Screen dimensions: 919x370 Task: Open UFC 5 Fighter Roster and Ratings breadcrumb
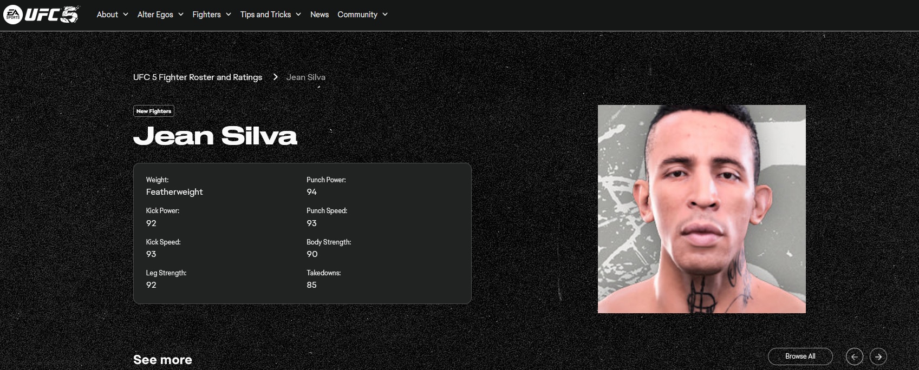pyautogui.click(x=198, y=77)
